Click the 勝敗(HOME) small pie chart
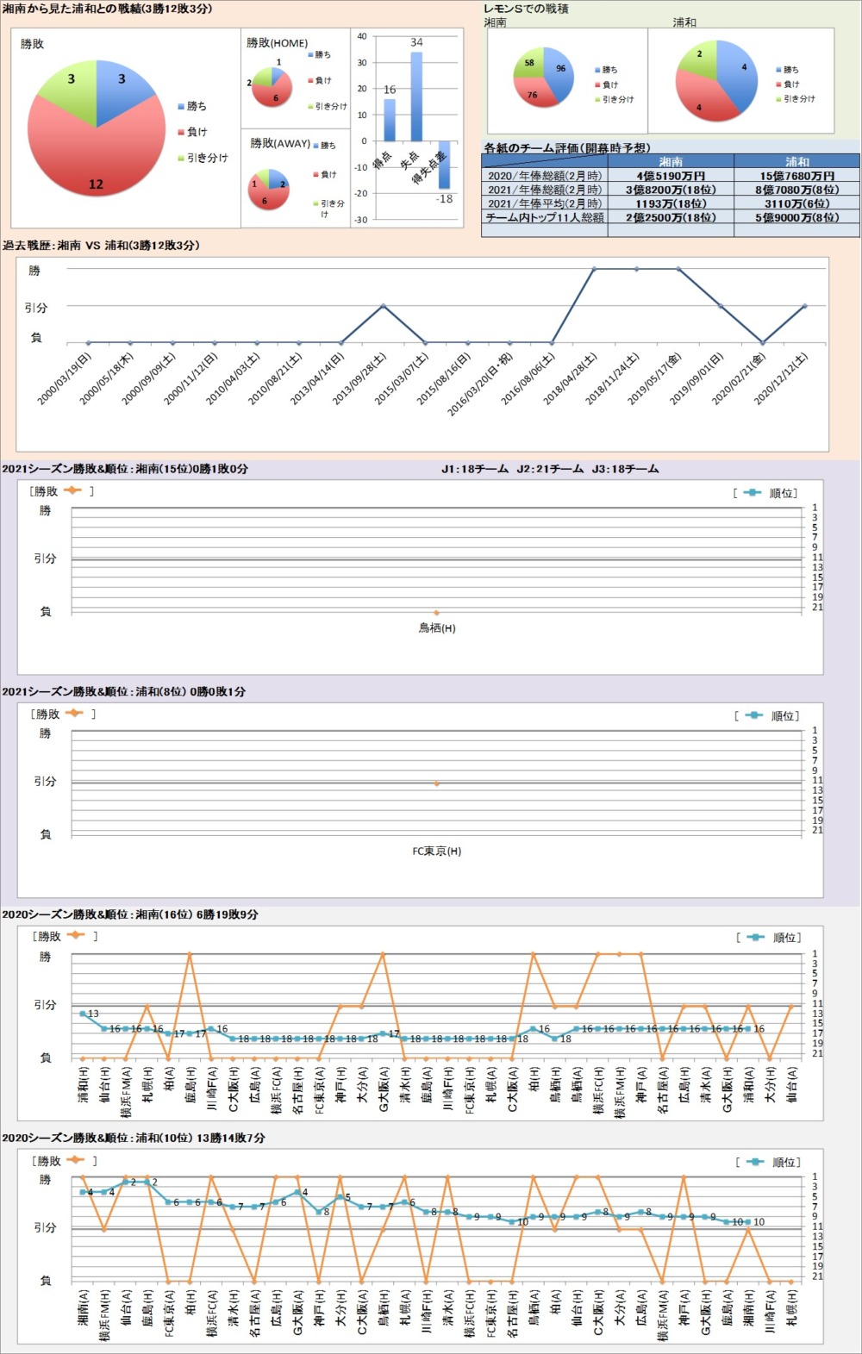The image size is (862, 1354). [272, 87]
